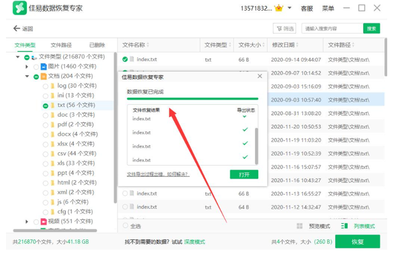Click the 视频 category icon
This screenshot has height=262, width=395.
(x=43, y=221)
